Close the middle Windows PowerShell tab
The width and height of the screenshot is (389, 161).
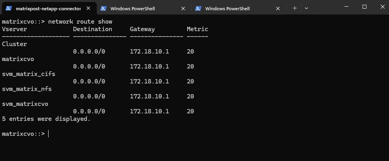pos(183,8)
